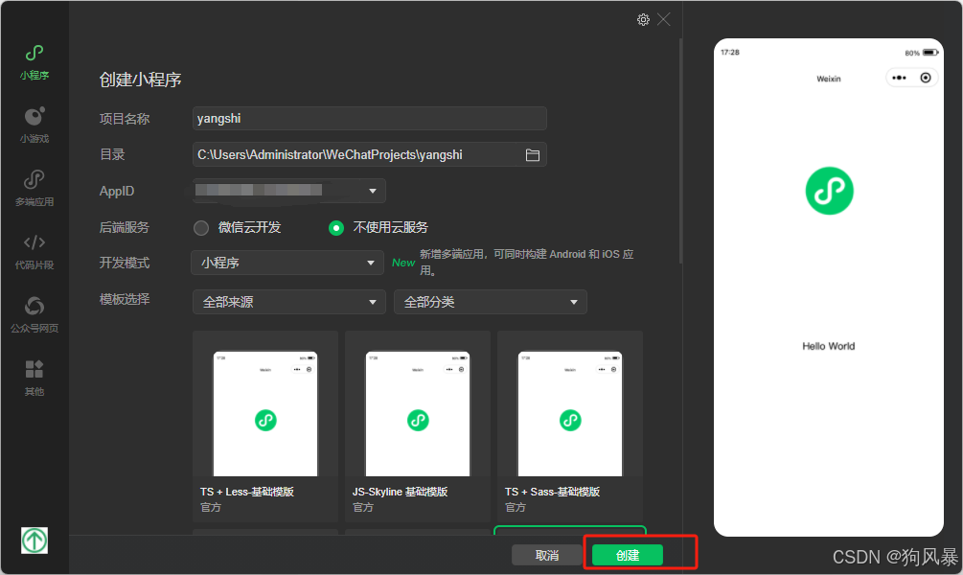Click the 取消 button
963x575 pixels.
pyautogui.click(x=546, y=554)
